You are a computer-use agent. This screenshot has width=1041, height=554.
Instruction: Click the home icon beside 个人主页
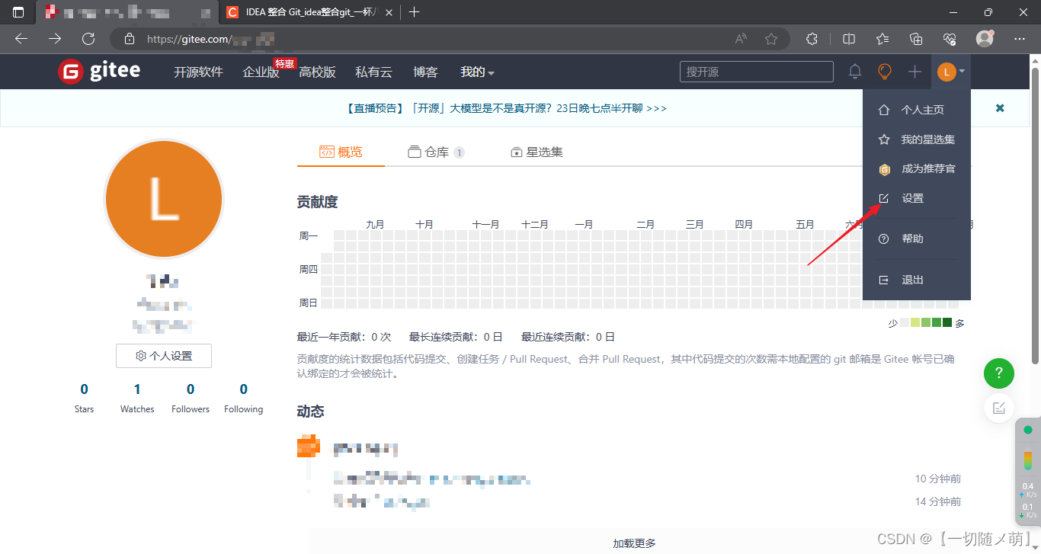[x=884, y=110]
